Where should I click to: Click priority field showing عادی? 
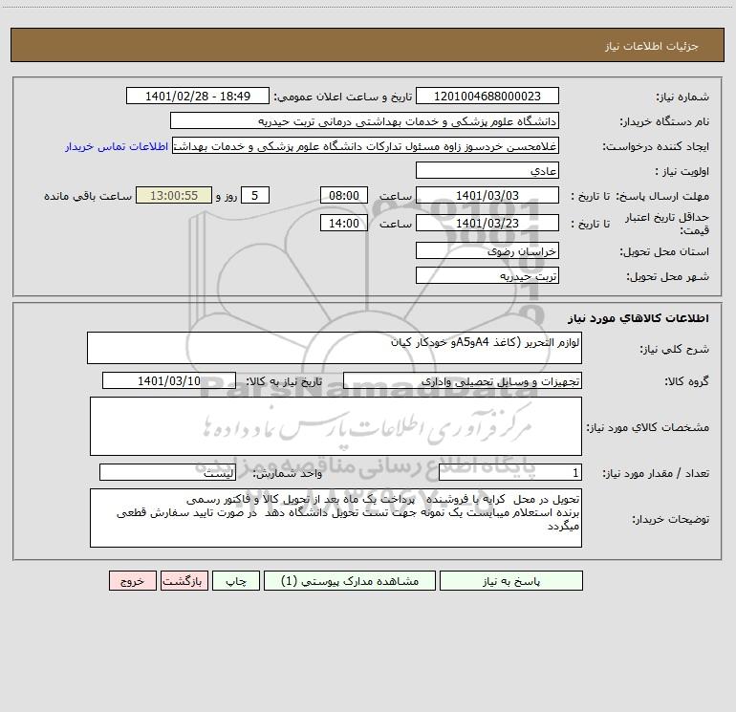pos(487,170)
